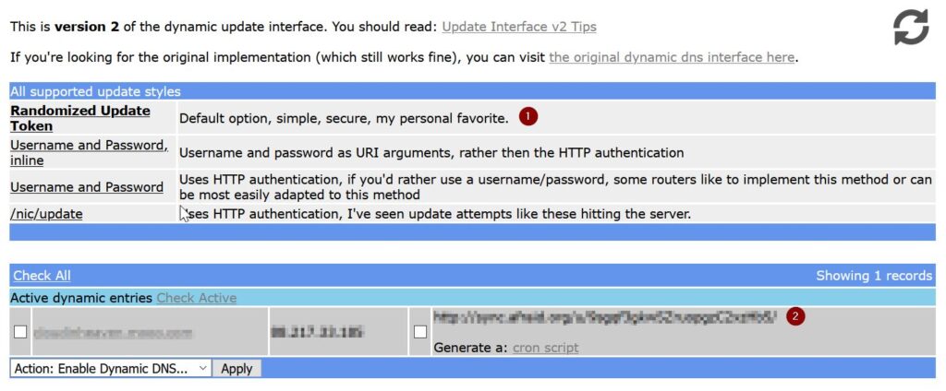Screen dimensions: 946x391
Task: Click the Check All link
Action: (x=42, y=276)
